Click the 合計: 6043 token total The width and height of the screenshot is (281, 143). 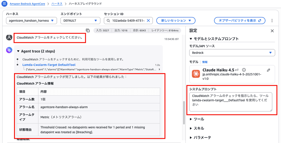139,30
